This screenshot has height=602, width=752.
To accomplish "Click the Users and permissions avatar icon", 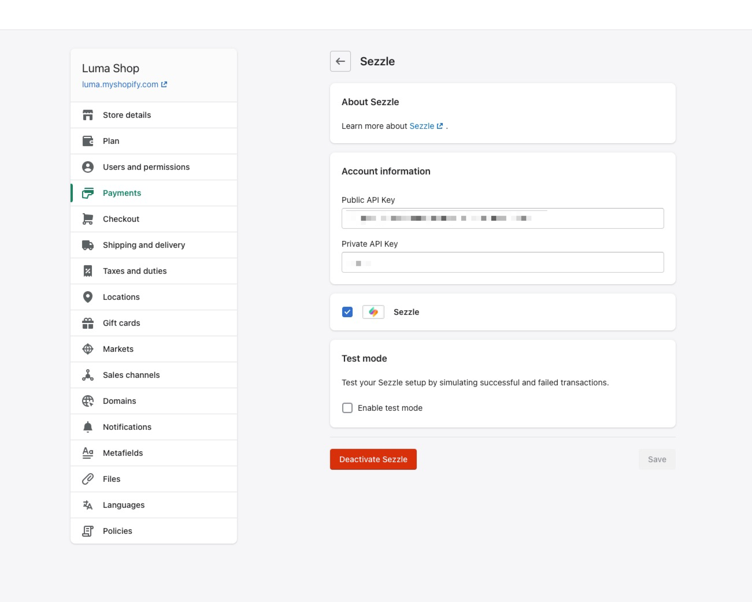I will [88, 167].
